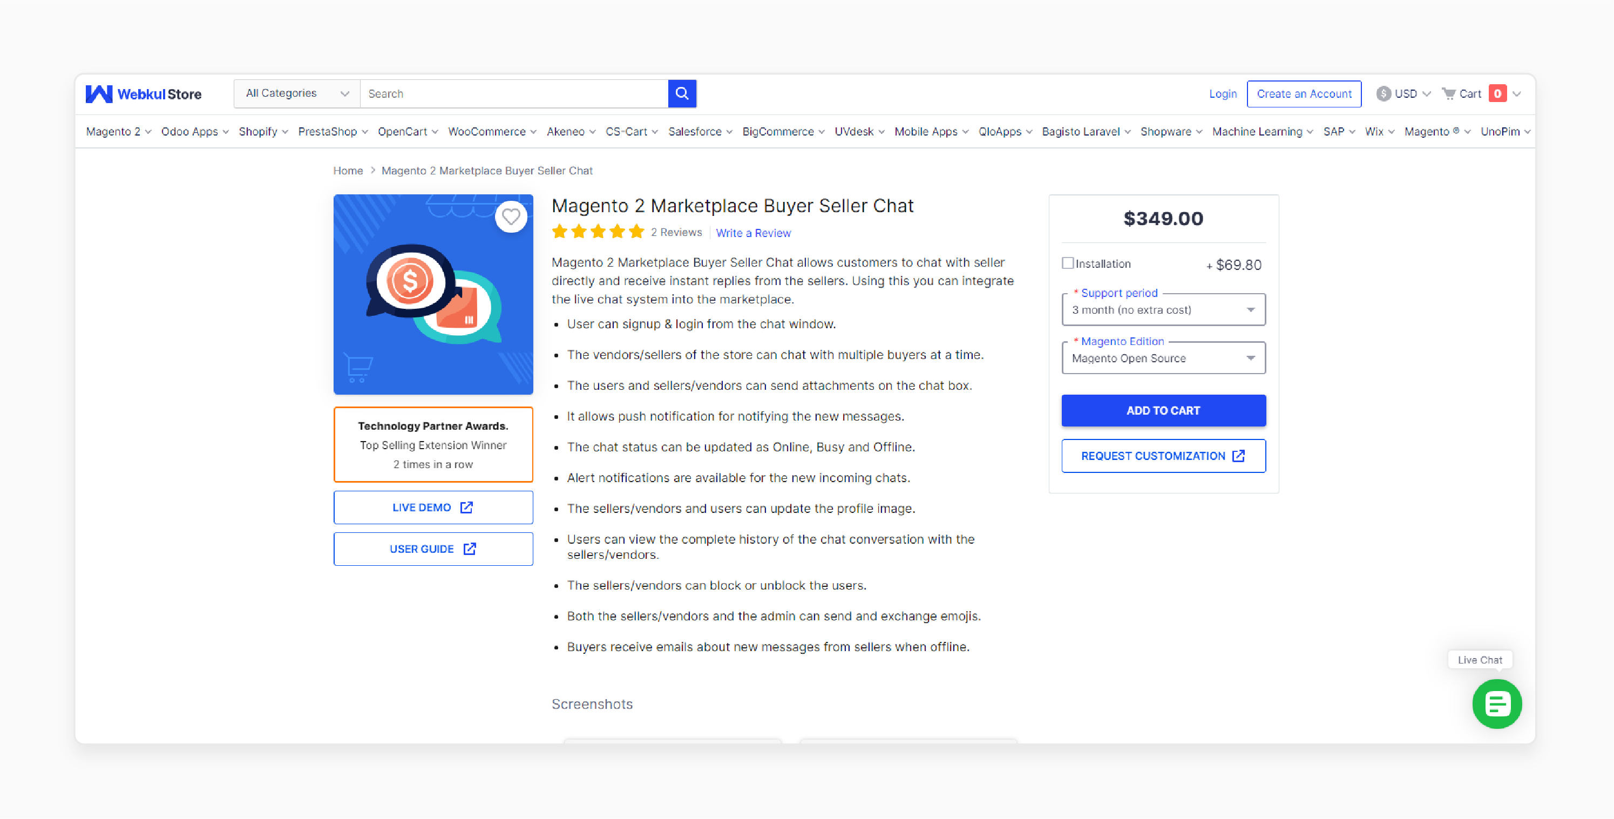Select the Support period dropdown
This screenshot has width=1614, height=819.
[1163, 309]
